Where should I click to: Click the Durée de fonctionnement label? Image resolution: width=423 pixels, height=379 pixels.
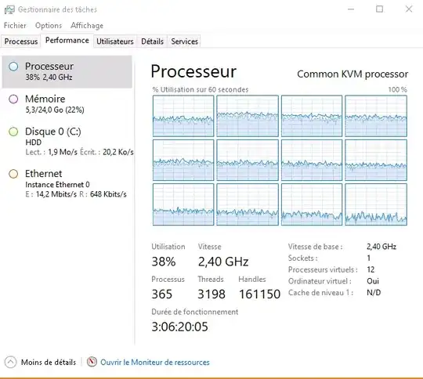[x=195, y=312]
